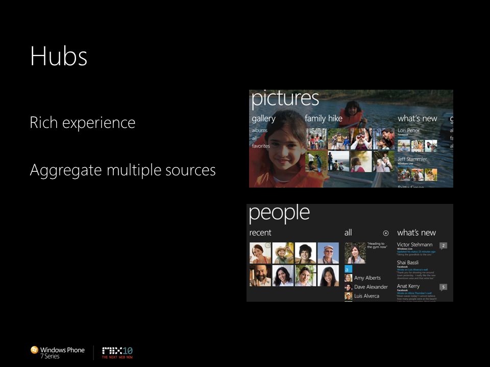Open what's new in people hub
This screenshot has height=367, width=490.
tap(416, 232)
